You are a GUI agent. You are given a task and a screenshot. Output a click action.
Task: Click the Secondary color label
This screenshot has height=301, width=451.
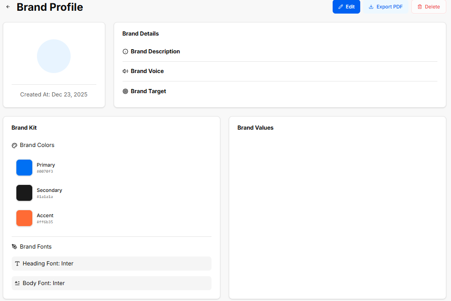[50, 190]
